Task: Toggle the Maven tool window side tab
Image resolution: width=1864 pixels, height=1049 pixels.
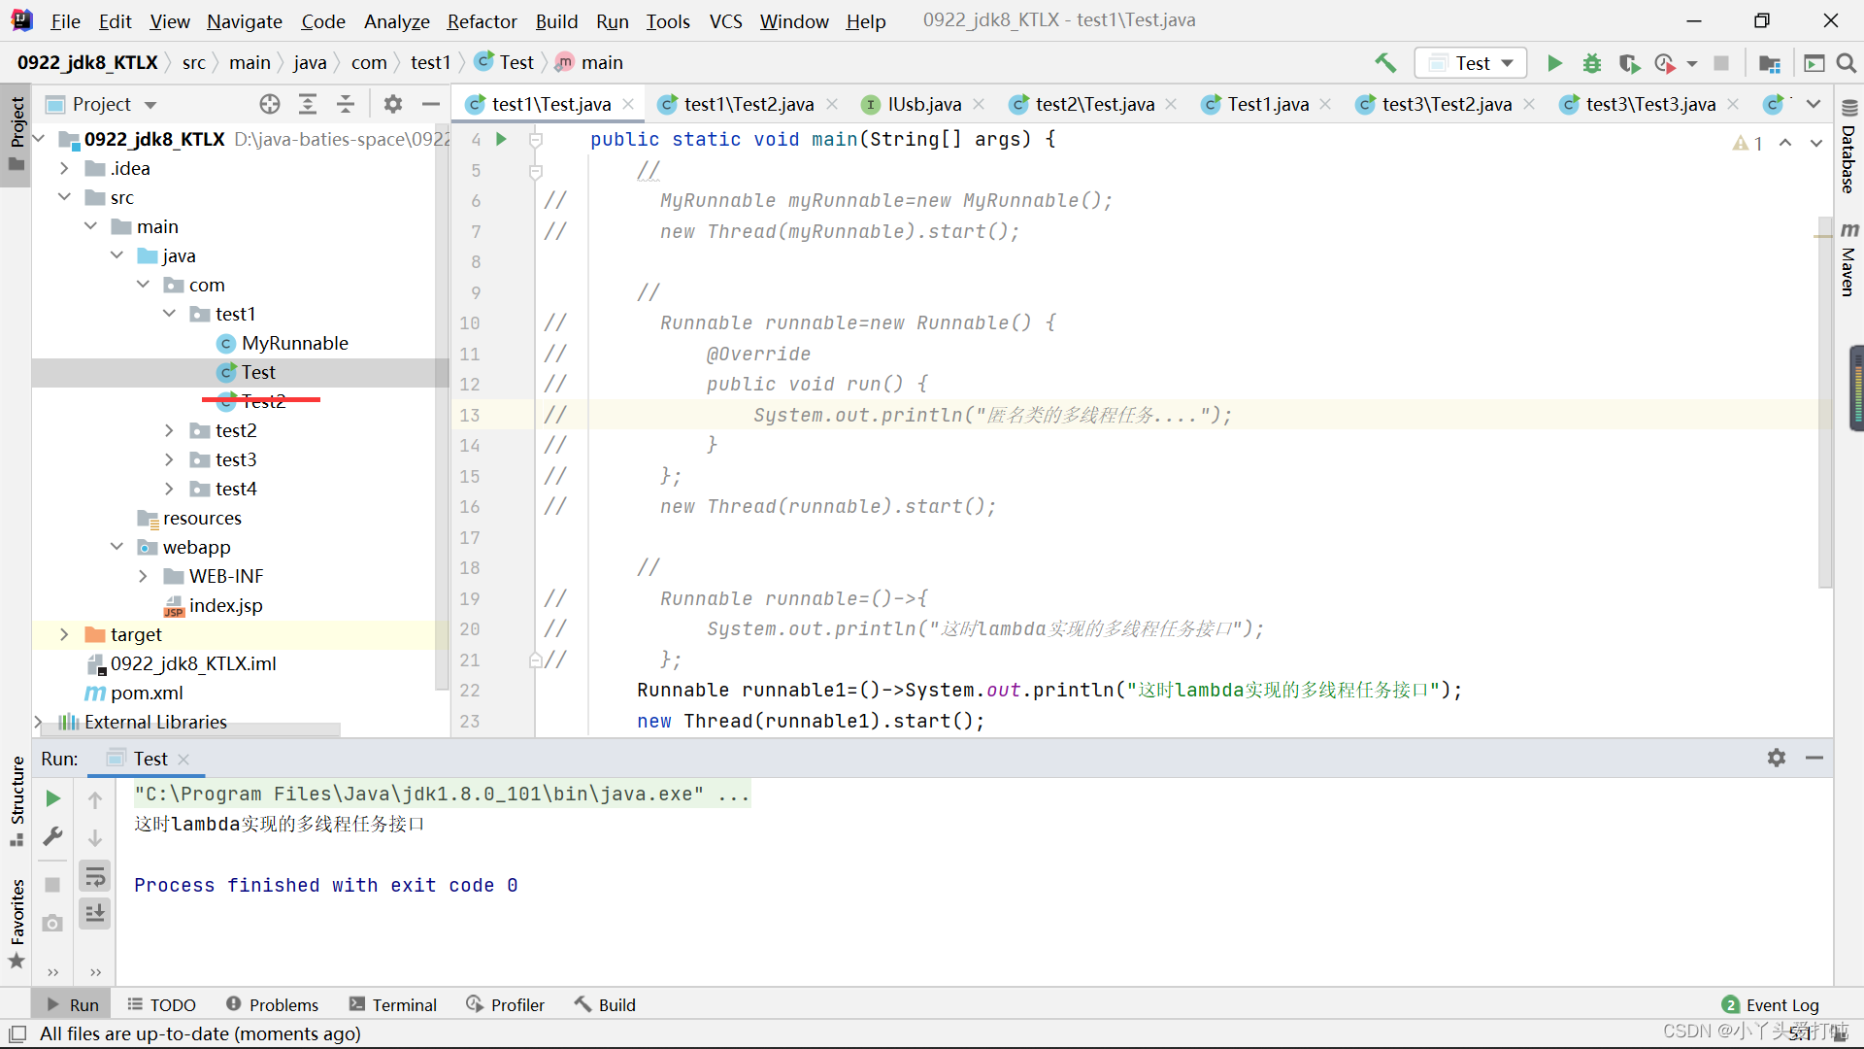Action: tap(1848, 259)
